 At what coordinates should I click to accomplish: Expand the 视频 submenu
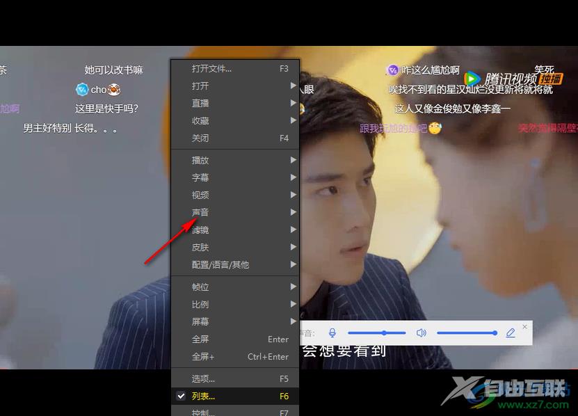[235, 195]
